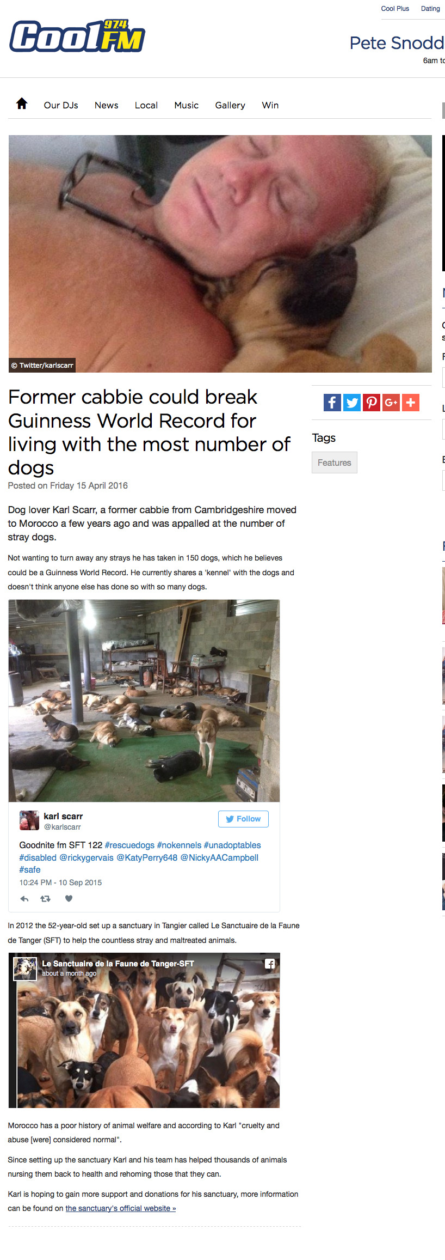Viewport: 445px width, 1260px height.
Task: Open the News menu item
Action: [x=107, y=105]
